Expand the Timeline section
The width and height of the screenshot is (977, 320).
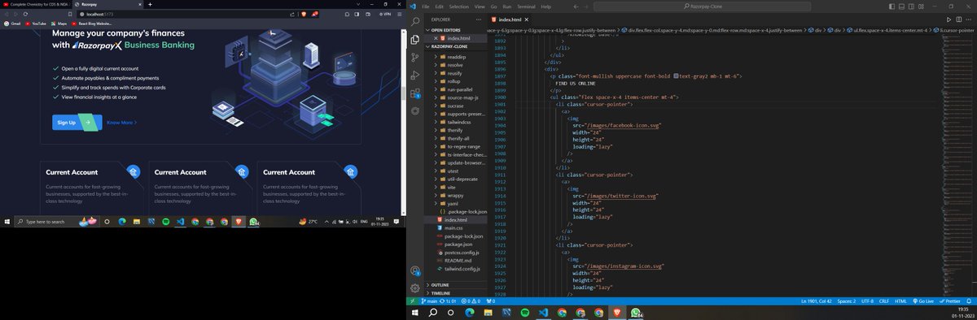(x=456, y=293)
